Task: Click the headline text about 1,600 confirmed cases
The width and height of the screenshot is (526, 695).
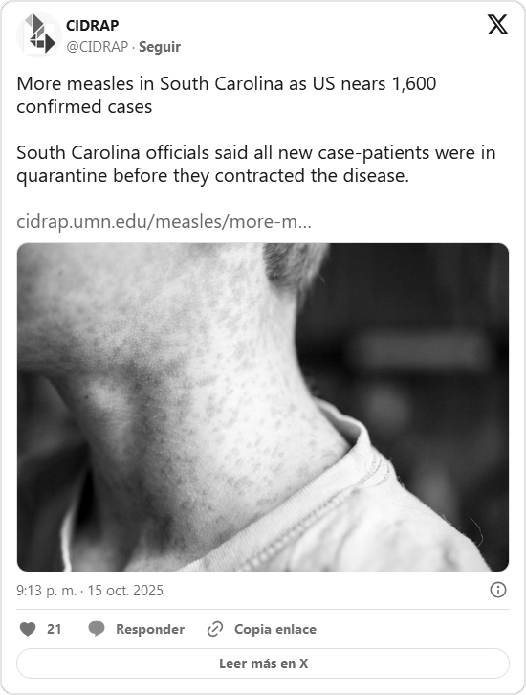Action: point(227,95)
